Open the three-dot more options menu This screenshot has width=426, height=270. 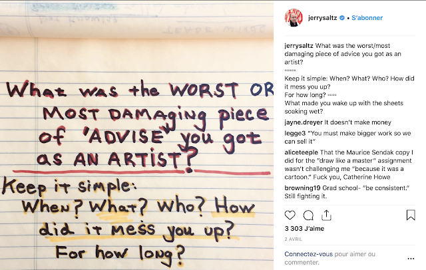(411, 259)
